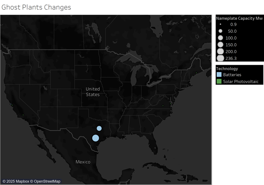Click the largest battery circle in south Texas
264x185 pixels.
coord(95,138)
